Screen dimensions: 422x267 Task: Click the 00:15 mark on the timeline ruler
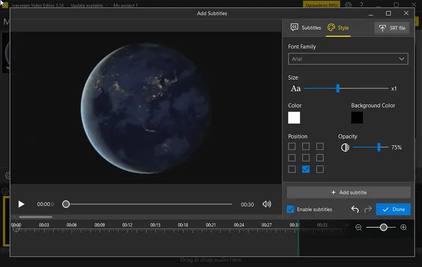(x=155, y=225)
